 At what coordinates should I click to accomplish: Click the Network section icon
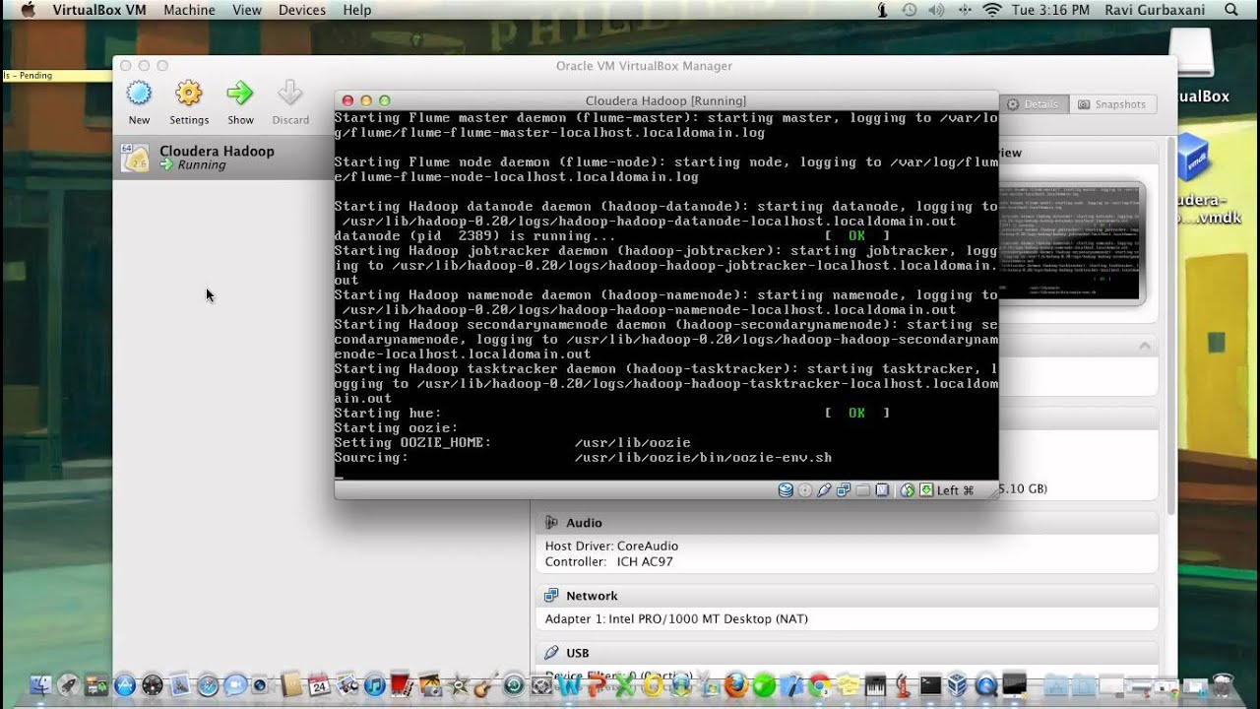(551, 596)
